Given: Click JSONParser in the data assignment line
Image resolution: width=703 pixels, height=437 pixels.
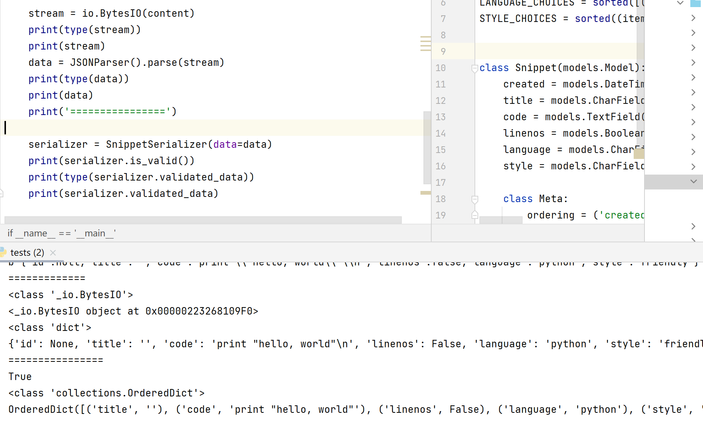Looking at the screenshot, I should pos(100,63).
